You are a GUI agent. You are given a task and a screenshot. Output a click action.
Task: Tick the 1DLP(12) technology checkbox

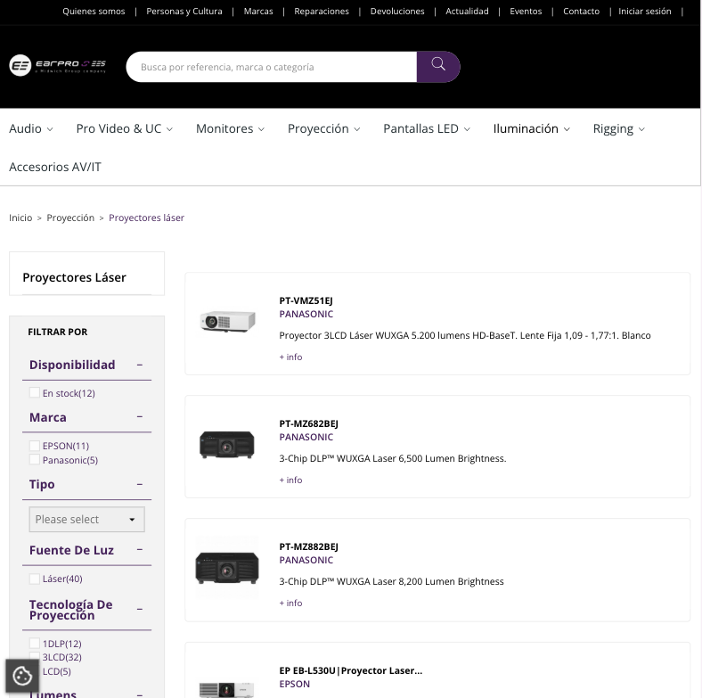coord(35,644)
